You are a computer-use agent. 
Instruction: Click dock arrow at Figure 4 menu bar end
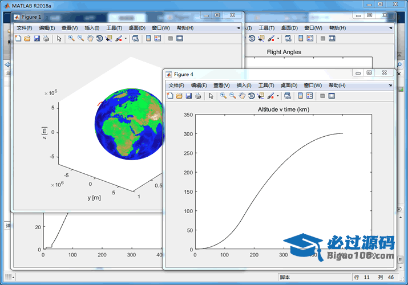click(x=390, y=85)
